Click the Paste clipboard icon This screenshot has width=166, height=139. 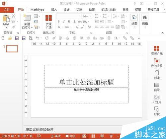6,18
